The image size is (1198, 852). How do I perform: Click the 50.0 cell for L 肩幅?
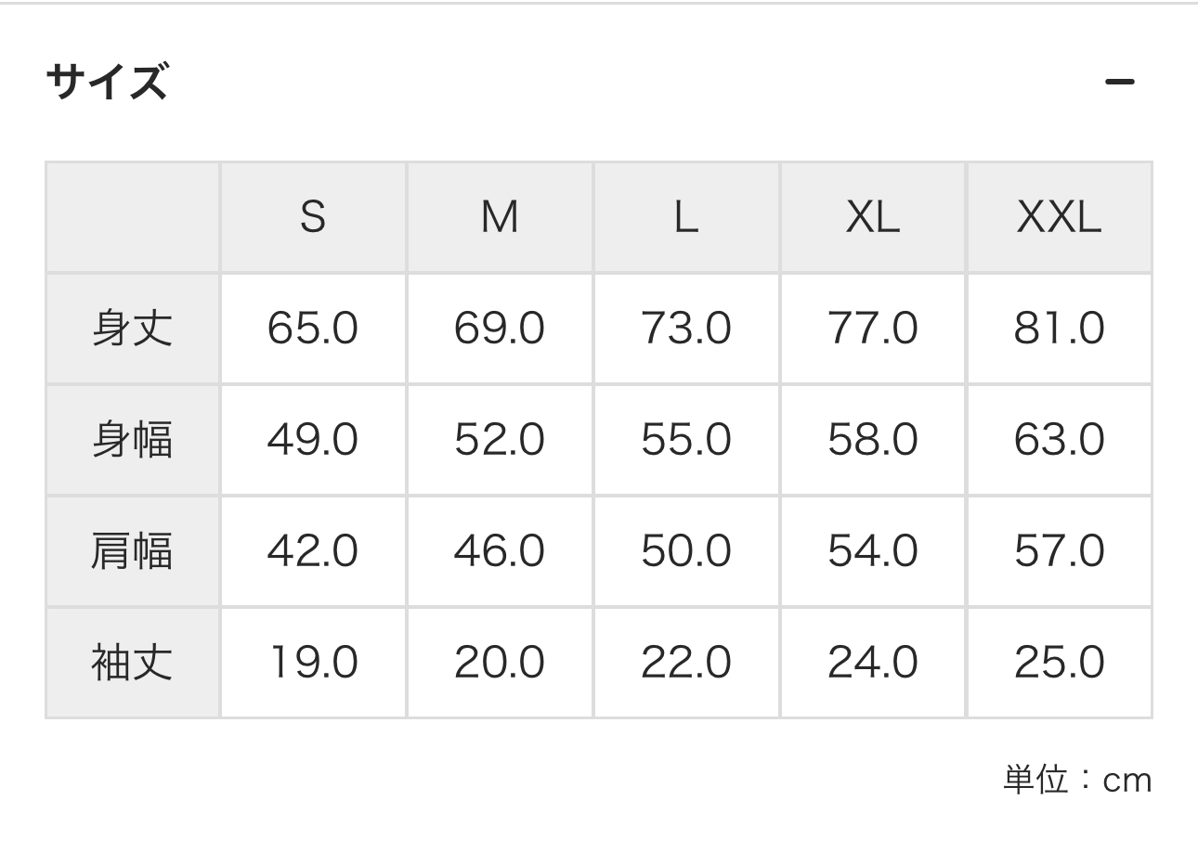point(686,551)
